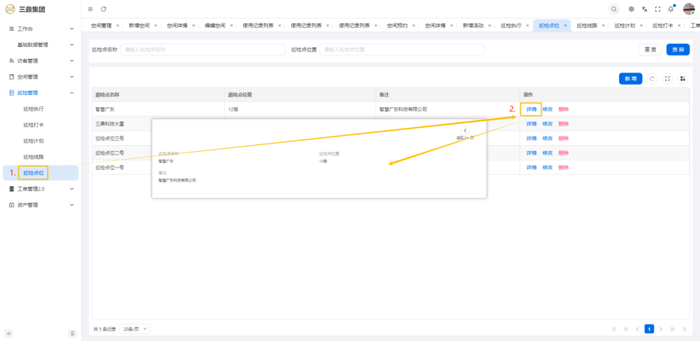Toggle the sidebar with the hamburger icon
700x341 pixels.
[90, 9]
